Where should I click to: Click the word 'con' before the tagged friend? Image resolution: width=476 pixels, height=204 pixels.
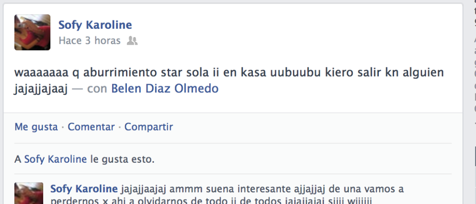pos(97,89)
